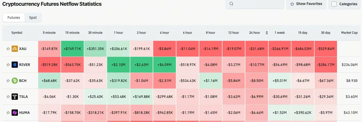Focus the search input field
This screenshot has height=122, width=362.
point(255,4)
